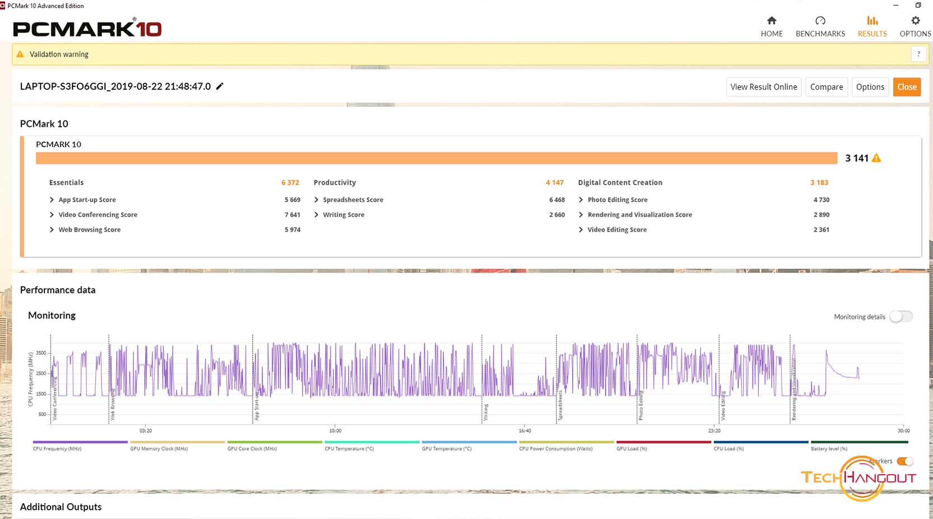Click the Rendering and Visualization chart marker

793,390
